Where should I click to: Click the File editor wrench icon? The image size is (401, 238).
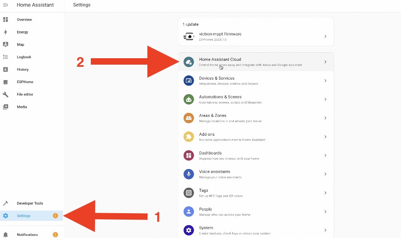pyautogui.click(x=6, y=94)
